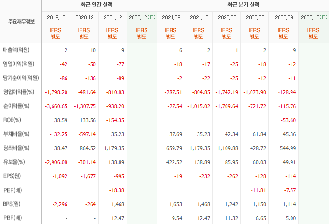This screenshot has height=224, width=332.
Task: Click the 2022.03 column header
Action: 227,17
